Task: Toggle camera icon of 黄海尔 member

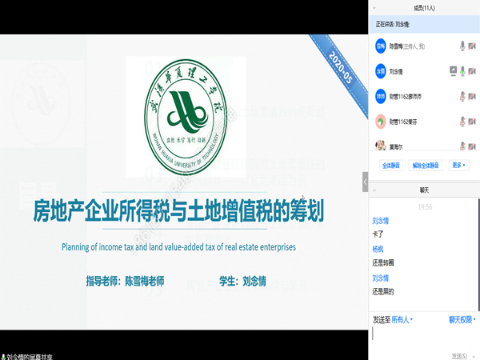Action: (x=472, y=146)
